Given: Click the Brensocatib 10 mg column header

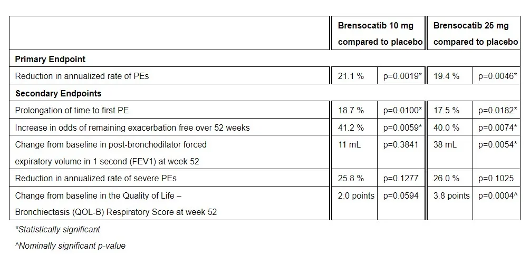Looking at the screenshot, I should [x=380, y=34].
